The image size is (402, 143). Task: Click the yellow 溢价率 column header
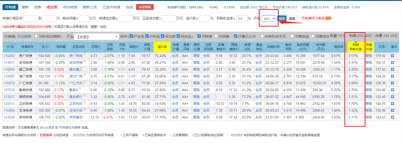pos(162,47)
